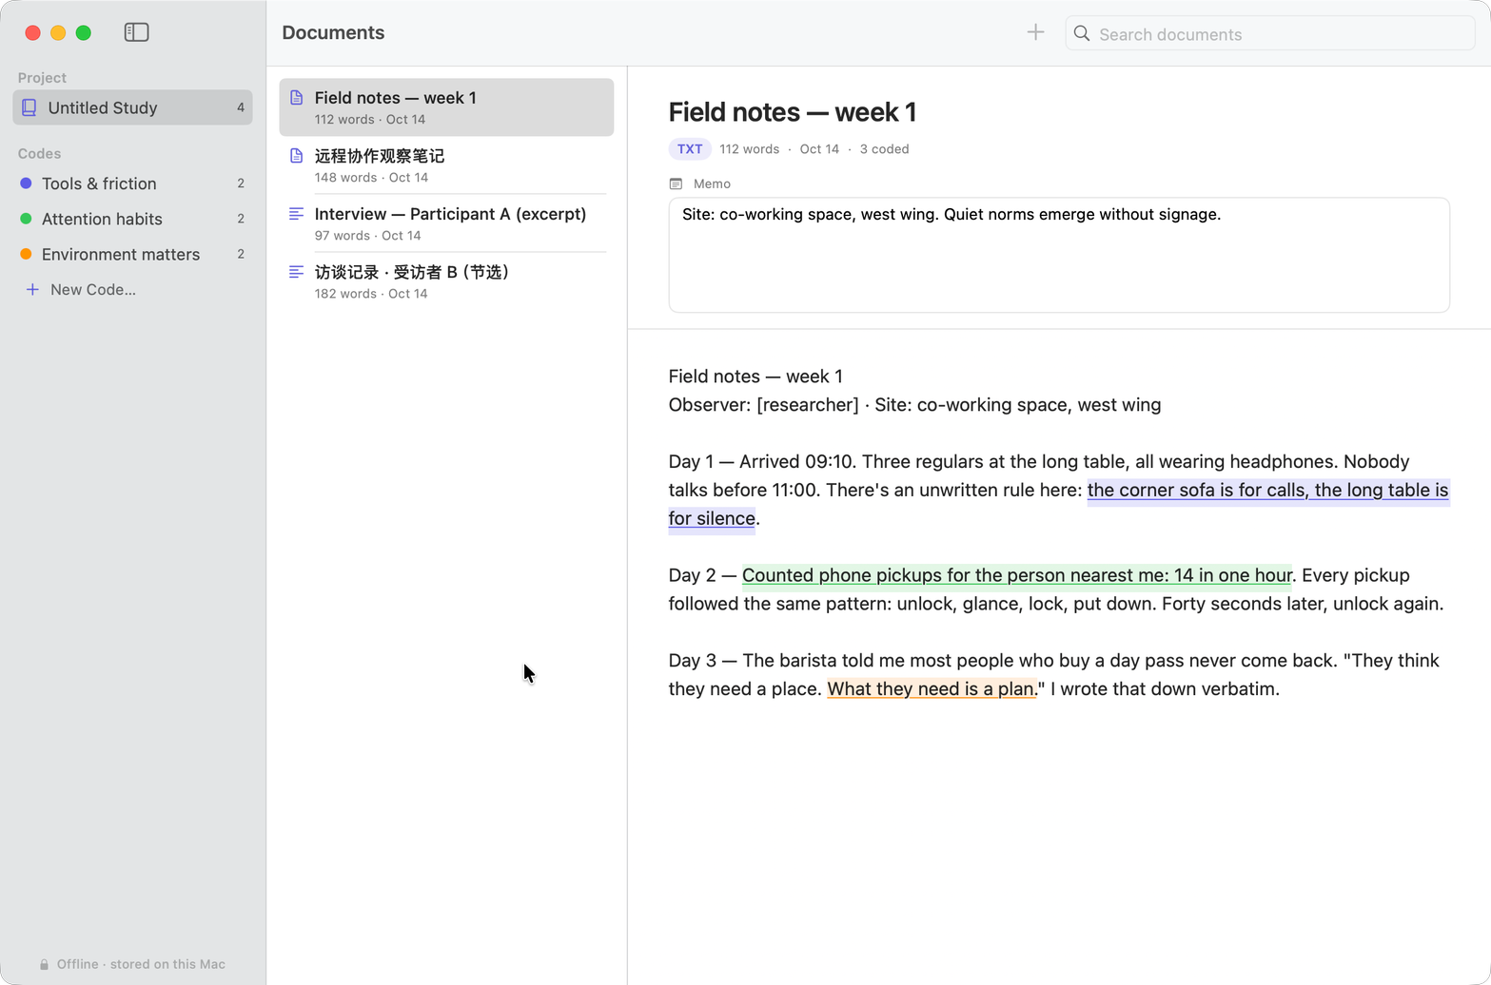Click the transcript icon for Interview — Participant A
The height and width of the screenshot is (985, 1491).
pos(297,214)
